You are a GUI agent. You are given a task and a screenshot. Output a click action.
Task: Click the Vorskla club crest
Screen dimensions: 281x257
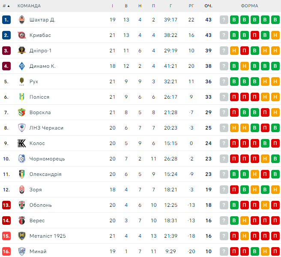[x=22, y=112]
